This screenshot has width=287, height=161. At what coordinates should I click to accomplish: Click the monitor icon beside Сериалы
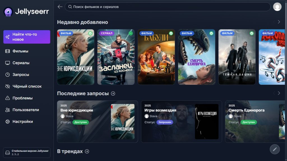pos(8,63)
